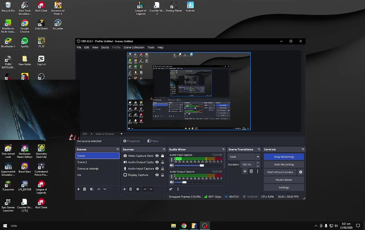This screenshot has height=230, width=365.
Task: Pop out the Sources dock
Action: [164, 149]
